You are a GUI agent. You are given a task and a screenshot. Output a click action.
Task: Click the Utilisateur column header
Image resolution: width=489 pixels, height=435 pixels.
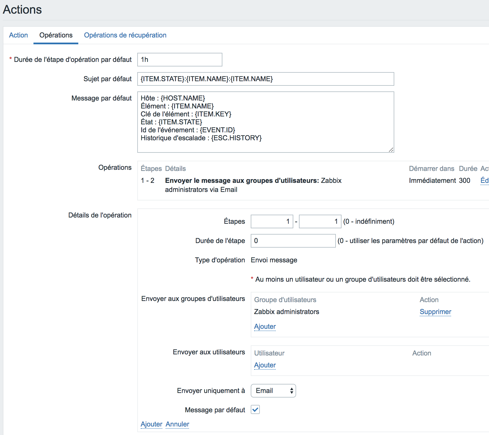[269, 353]
